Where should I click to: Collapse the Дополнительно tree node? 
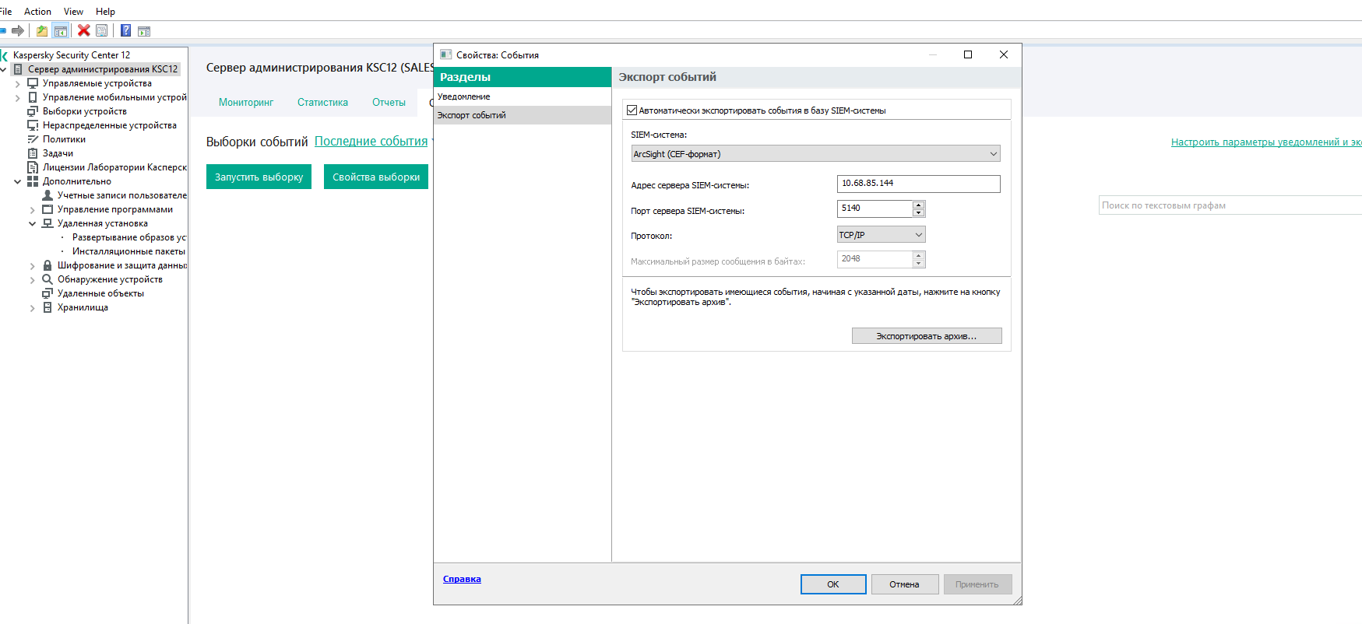[18, 181]
